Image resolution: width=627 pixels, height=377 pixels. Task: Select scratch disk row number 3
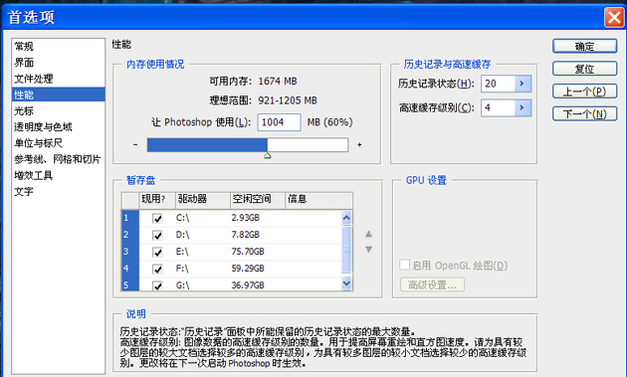click(130, 252)
